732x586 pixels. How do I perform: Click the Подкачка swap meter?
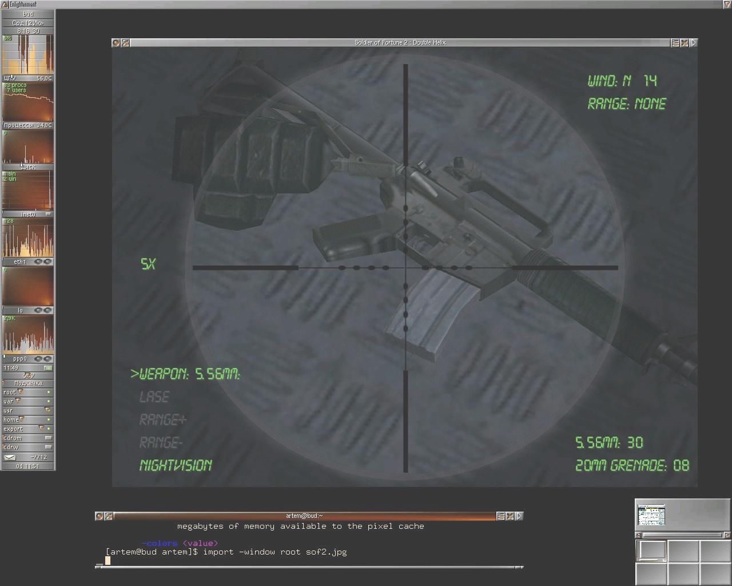click(x=27, y=383)
